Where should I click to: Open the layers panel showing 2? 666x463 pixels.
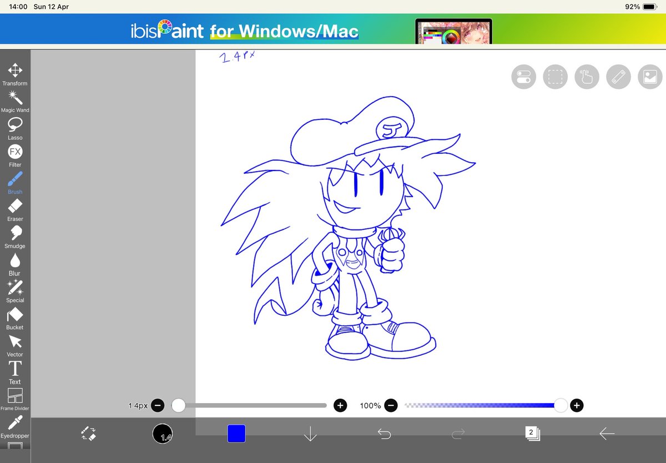click(x=532, y=433)
